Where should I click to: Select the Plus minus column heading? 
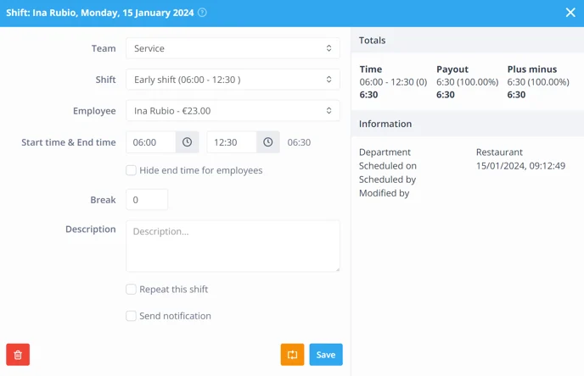pyautogui.click(x=532, y=69)
